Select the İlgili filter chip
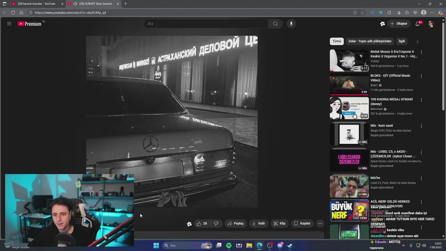 [402, 41]
